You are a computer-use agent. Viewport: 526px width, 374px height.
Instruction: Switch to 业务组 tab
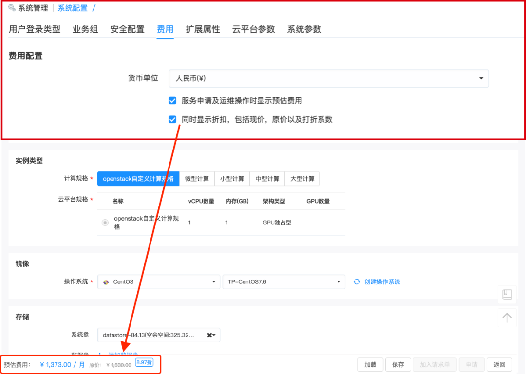(85, 29)
